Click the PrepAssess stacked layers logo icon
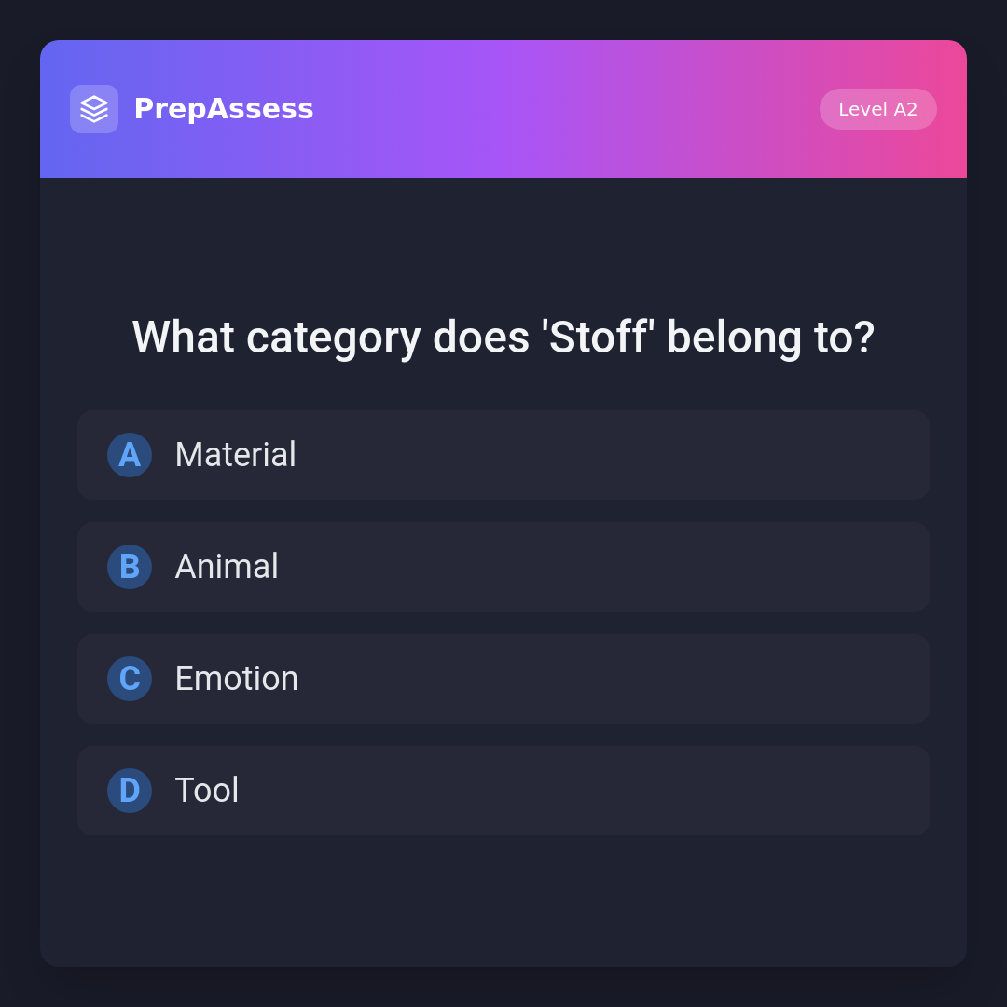The image size is (1007, 1007). pos(94,109)
